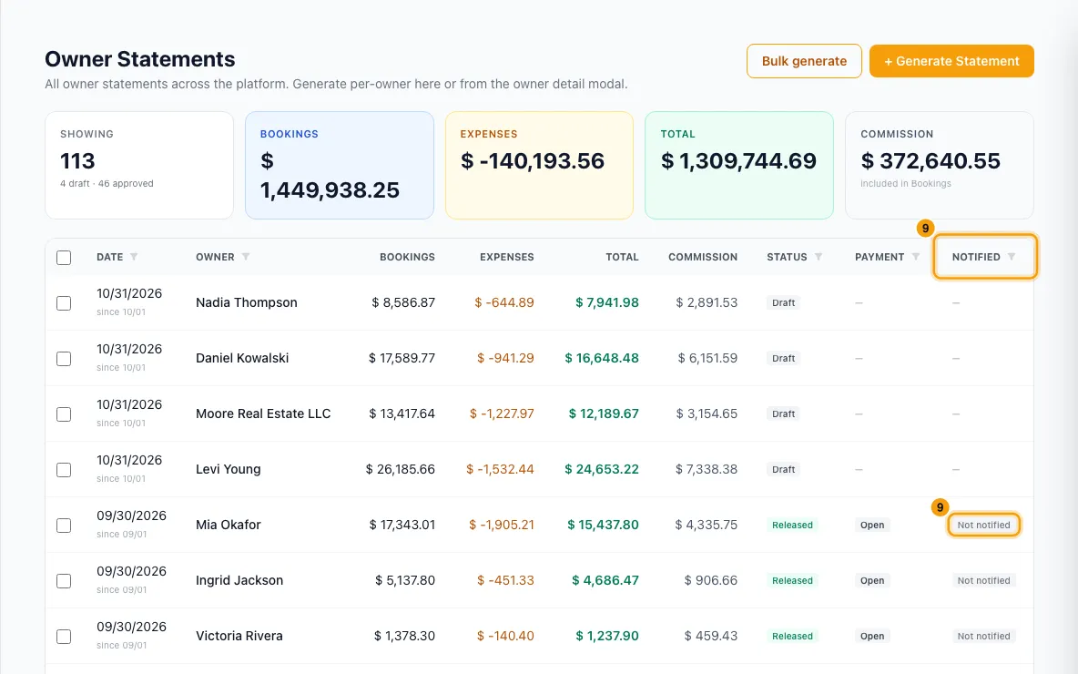Check the Nadia Thompson row checkbox
The image size is (1078, 674).
(64, 303)
